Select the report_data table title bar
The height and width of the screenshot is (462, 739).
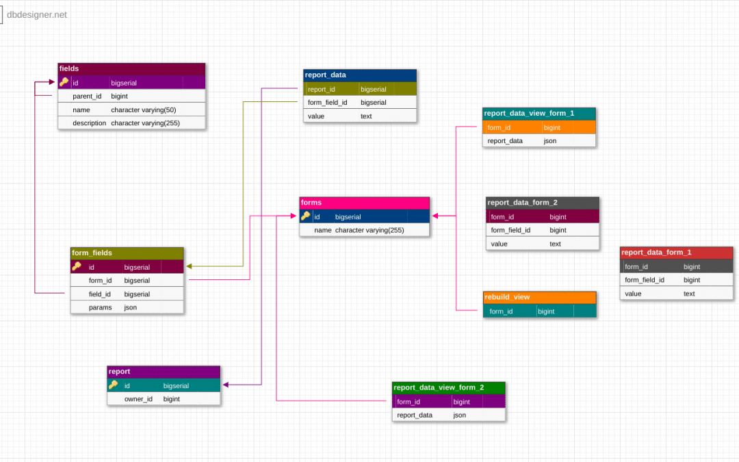pyautogui.click(x=359, y=75)
